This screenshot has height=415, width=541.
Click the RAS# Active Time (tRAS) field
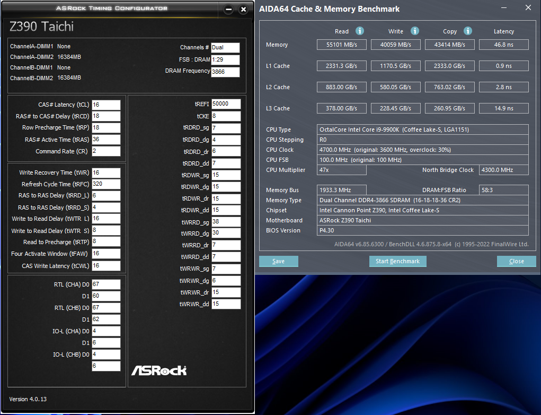pos(106,139)
